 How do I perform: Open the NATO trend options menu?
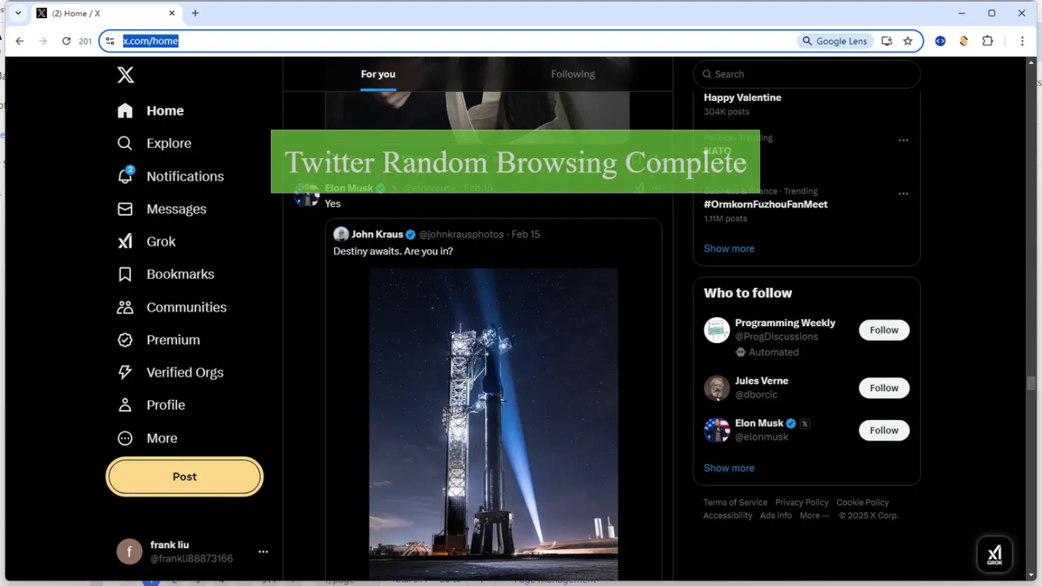click(903, 140)
